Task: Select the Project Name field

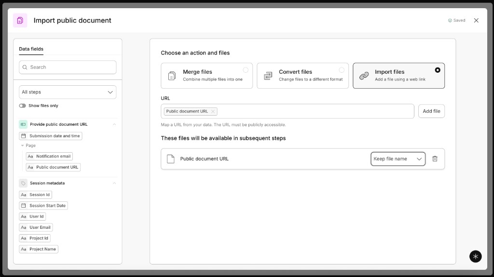Action: pyautogui.click(x=39, y=249)
